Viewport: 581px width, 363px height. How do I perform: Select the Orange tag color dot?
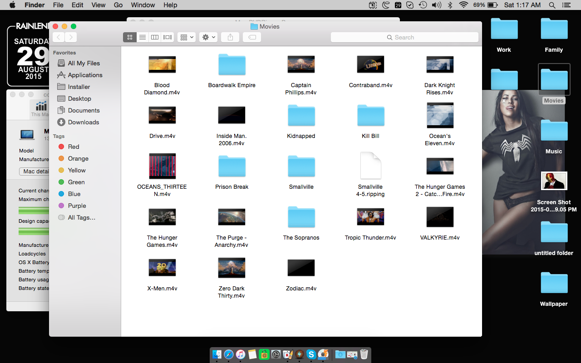point(61,158)
